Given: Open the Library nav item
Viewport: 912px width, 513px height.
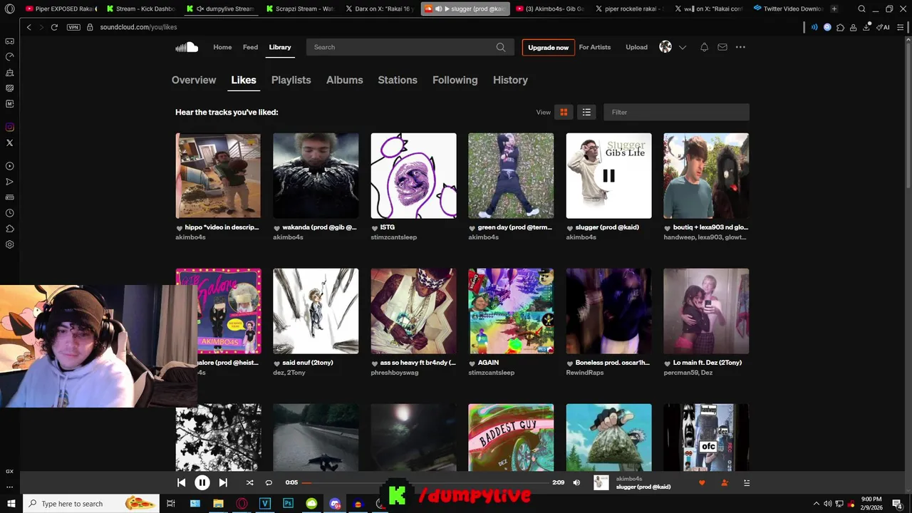Looking at the screenshot, I should tap(280, 47).
